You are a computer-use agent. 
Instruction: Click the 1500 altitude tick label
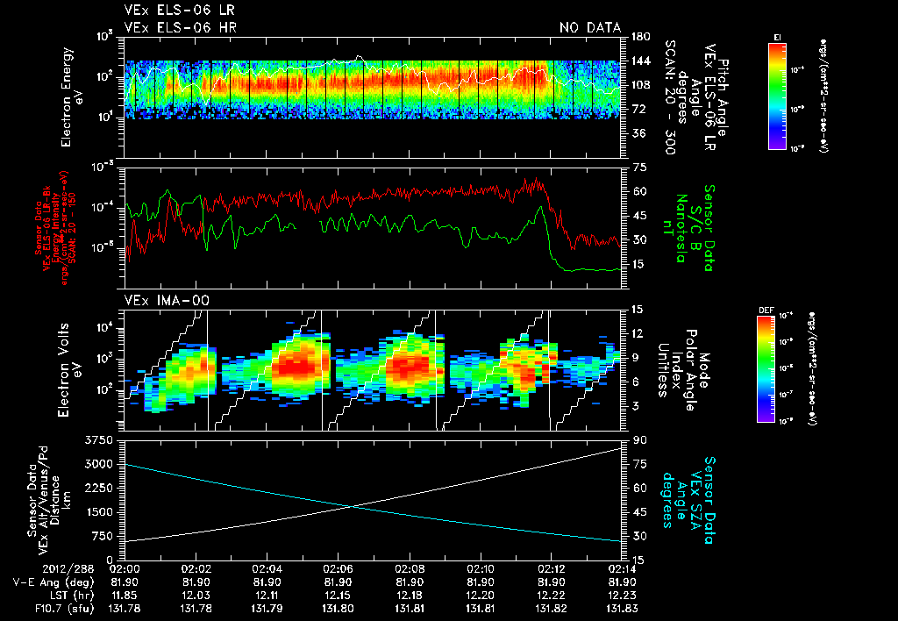[99, 512]
